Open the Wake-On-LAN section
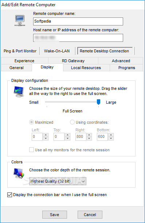 [57, 51]
